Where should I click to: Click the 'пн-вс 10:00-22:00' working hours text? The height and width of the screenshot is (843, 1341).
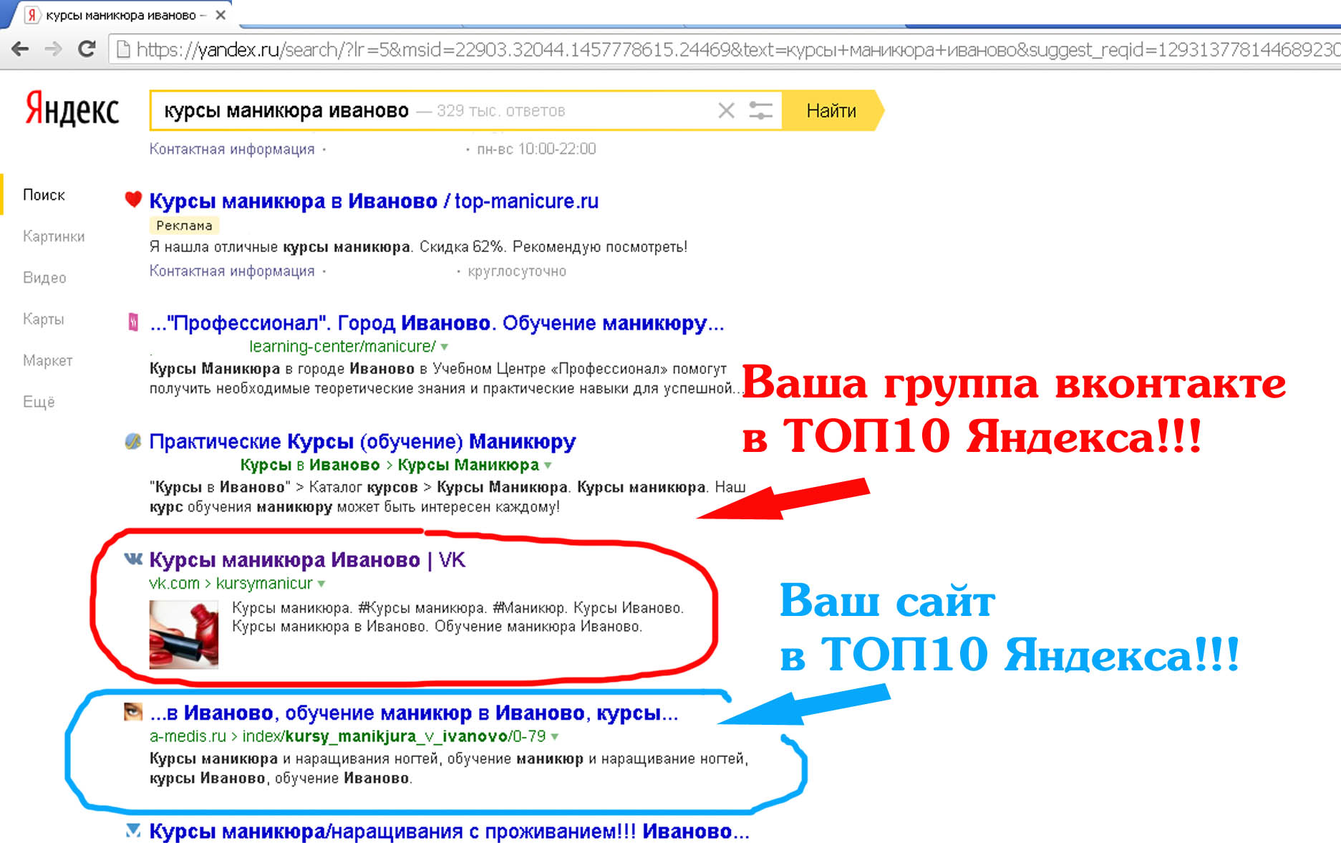(x=536, y=149)
